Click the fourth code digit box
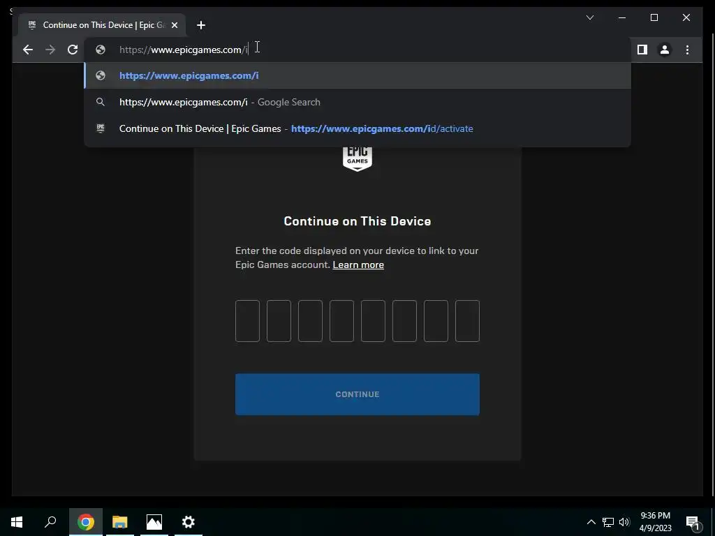This screenshot has width=715, height=536. pos(341,321)
